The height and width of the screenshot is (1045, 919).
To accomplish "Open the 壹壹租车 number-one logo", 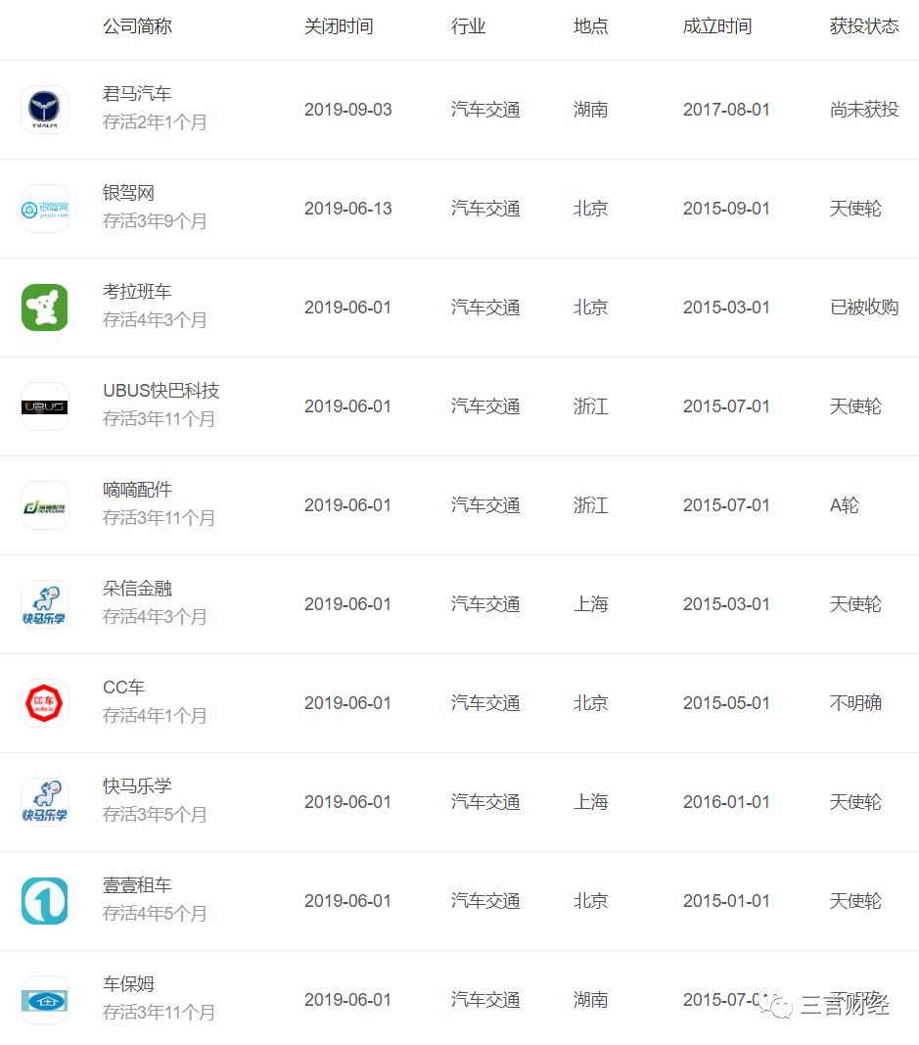I will click(x=45, y=901).
